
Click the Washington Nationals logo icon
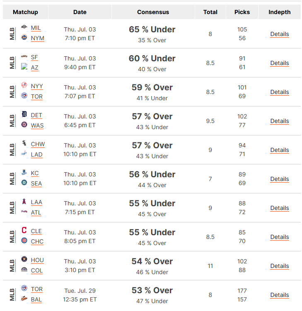click(x=24, y=125)
